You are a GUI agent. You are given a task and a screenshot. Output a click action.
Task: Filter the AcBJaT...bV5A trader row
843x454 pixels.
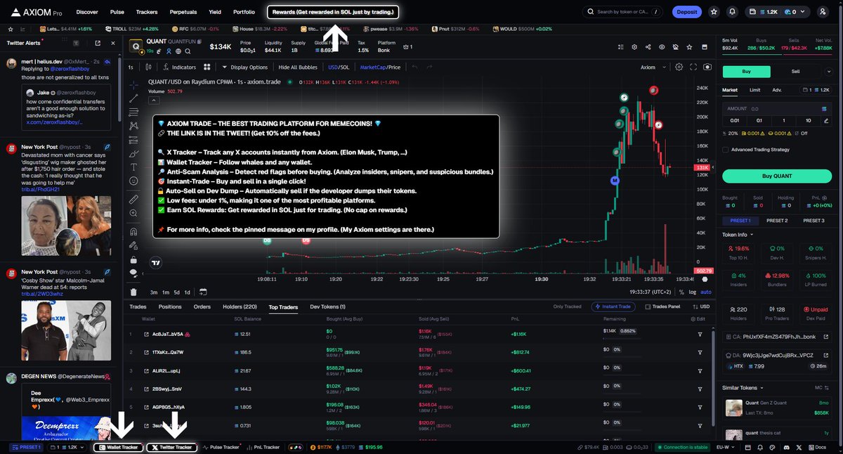click(700, 334)
